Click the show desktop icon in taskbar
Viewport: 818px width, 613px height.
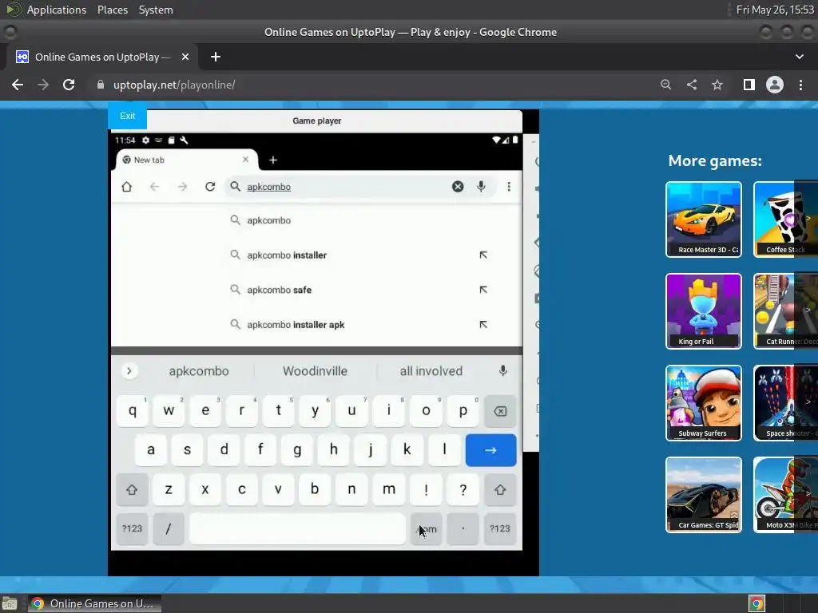(x=10, y=603)
